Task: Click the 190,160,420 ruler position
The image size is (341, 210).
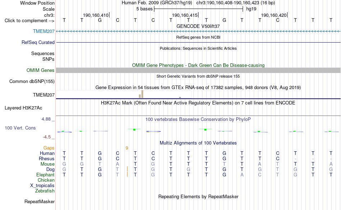Action: 274,15
